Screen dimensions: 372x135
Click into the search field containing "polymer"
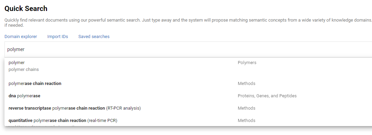pos(188,49)
